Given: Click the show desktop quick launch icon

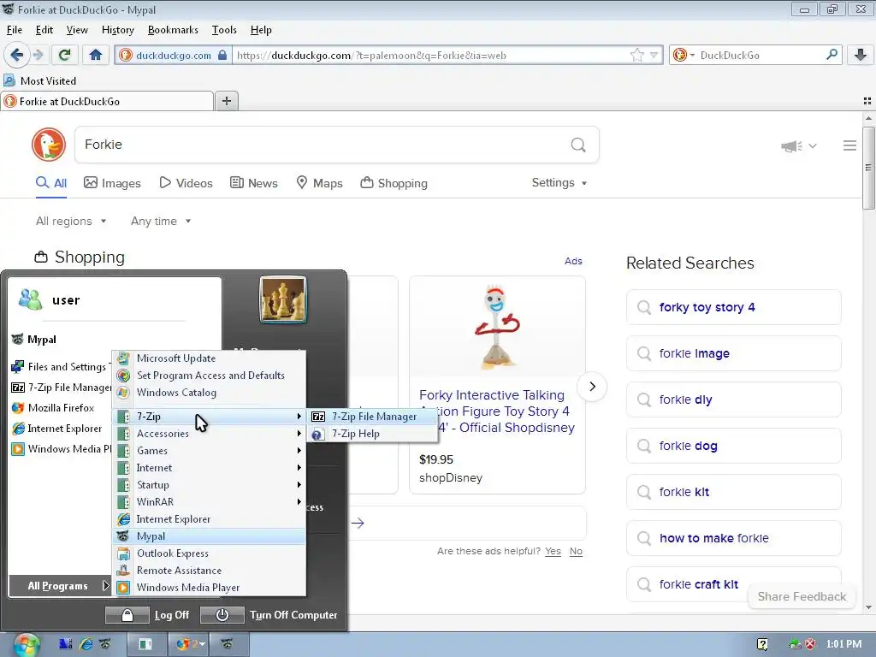Looking at the screenshot, I should pos(65,644).
